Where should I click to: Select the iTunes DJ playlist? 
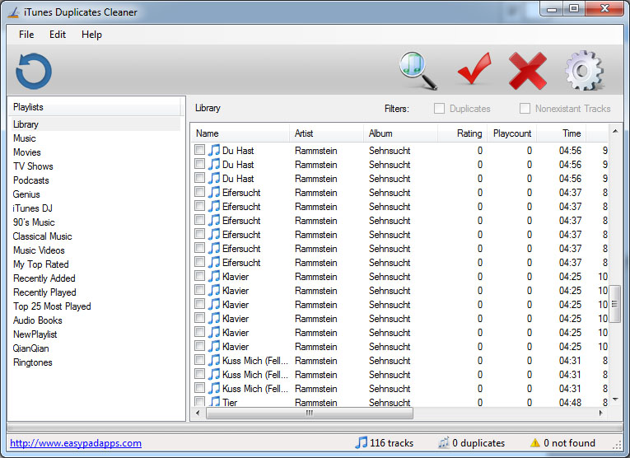click(x=33, y=208)
